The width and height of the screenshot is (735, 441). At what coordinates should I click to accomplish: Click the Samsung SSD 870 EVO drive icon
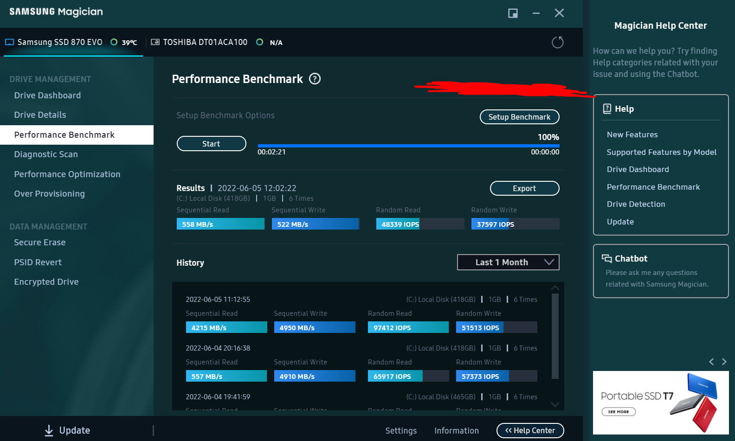9,42
